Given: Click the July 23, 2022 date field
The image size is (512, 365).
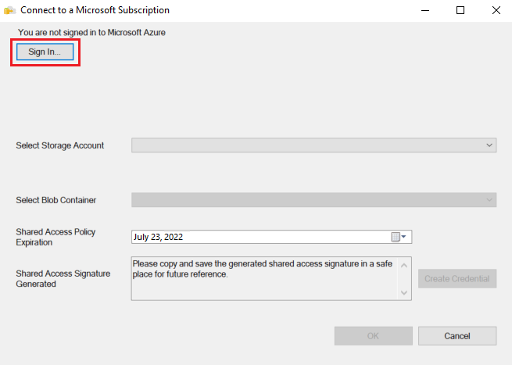Looking at the screenshot, I should pos(258,237).
